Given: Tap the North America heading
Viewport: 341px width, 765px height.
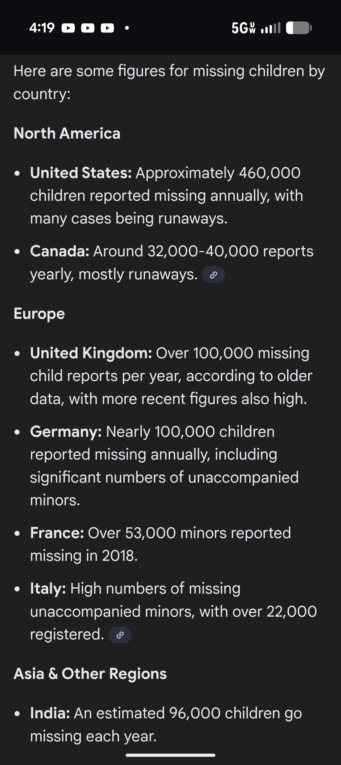Looking at the screenshot, I should tap(67, 133).
